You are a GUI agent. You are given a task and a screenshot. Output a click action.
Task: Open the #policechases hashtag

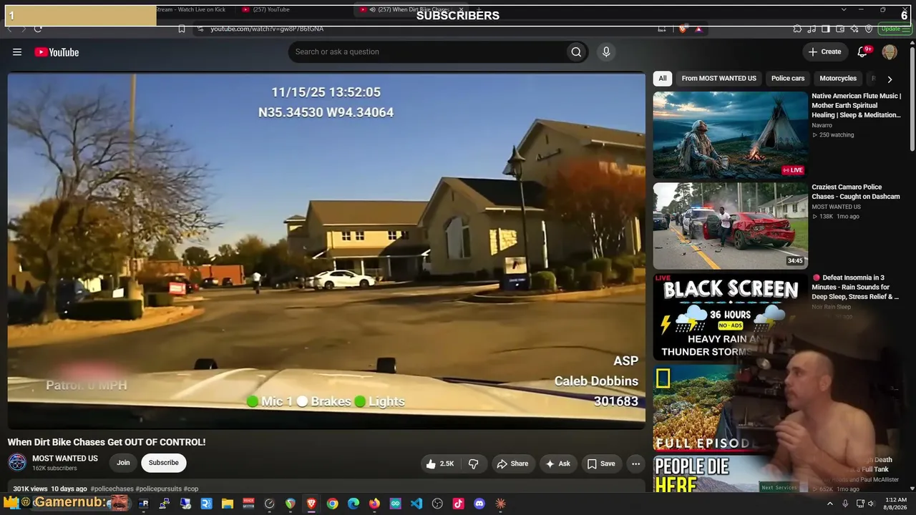112,489
